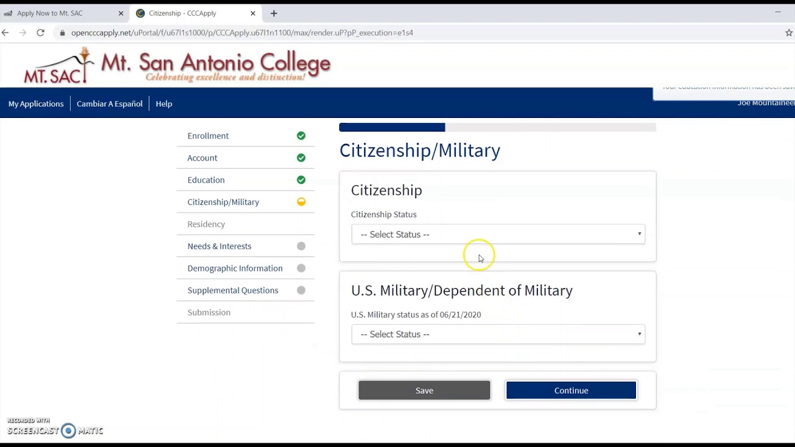Screen dimensions: 795x447
Task: Click 'U.S. Military status as of 06/21/2020' label
Action: 416,315
